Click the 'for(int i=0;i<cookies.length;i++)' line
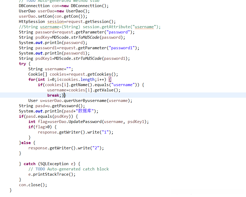Image resolution: width=246 pixels, height=197 pixels. (70, 80)
